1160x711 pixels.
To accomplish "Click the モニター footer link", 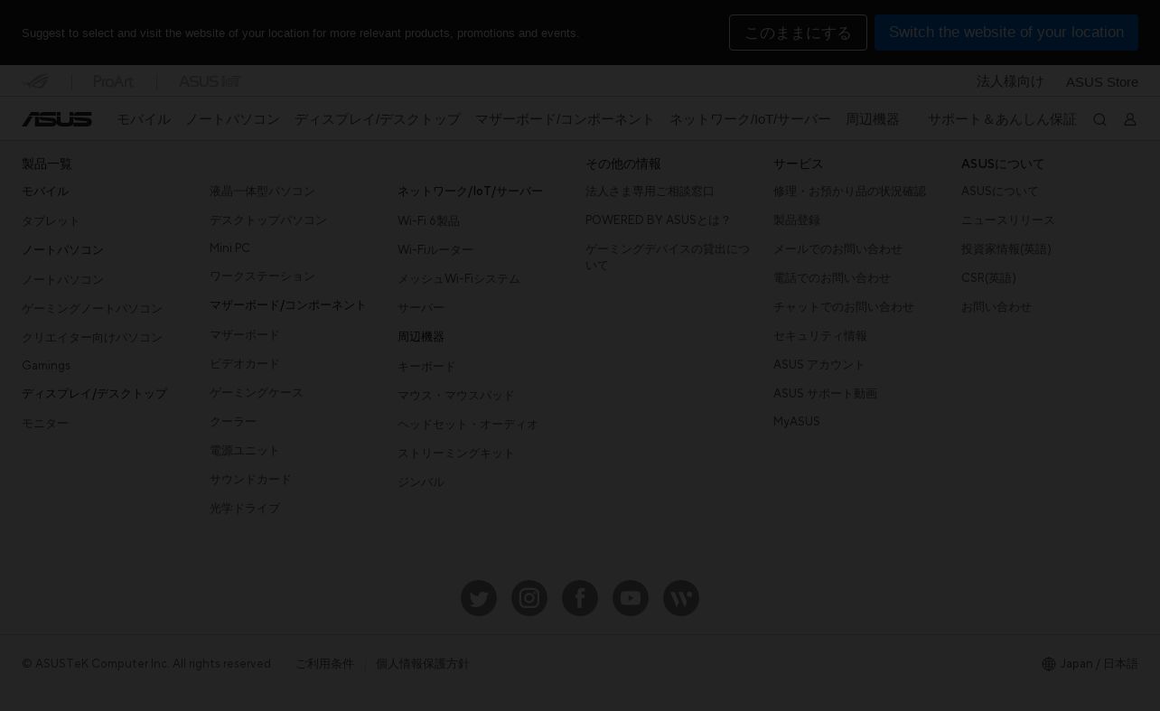I will pyautogui.click(x=45, y=424).
